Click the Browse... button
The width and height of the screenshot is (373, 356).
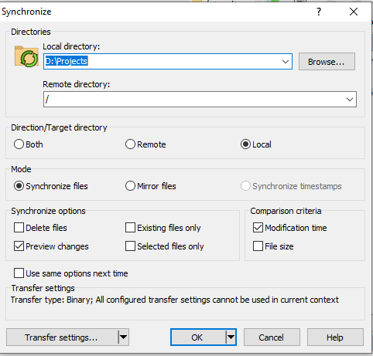[x=327, y=62]
